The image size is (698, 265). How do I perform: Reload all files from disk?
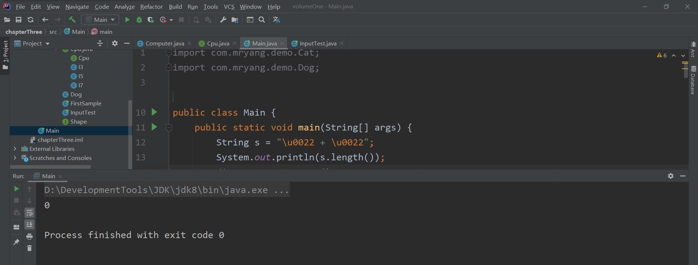tap(31, 20)
